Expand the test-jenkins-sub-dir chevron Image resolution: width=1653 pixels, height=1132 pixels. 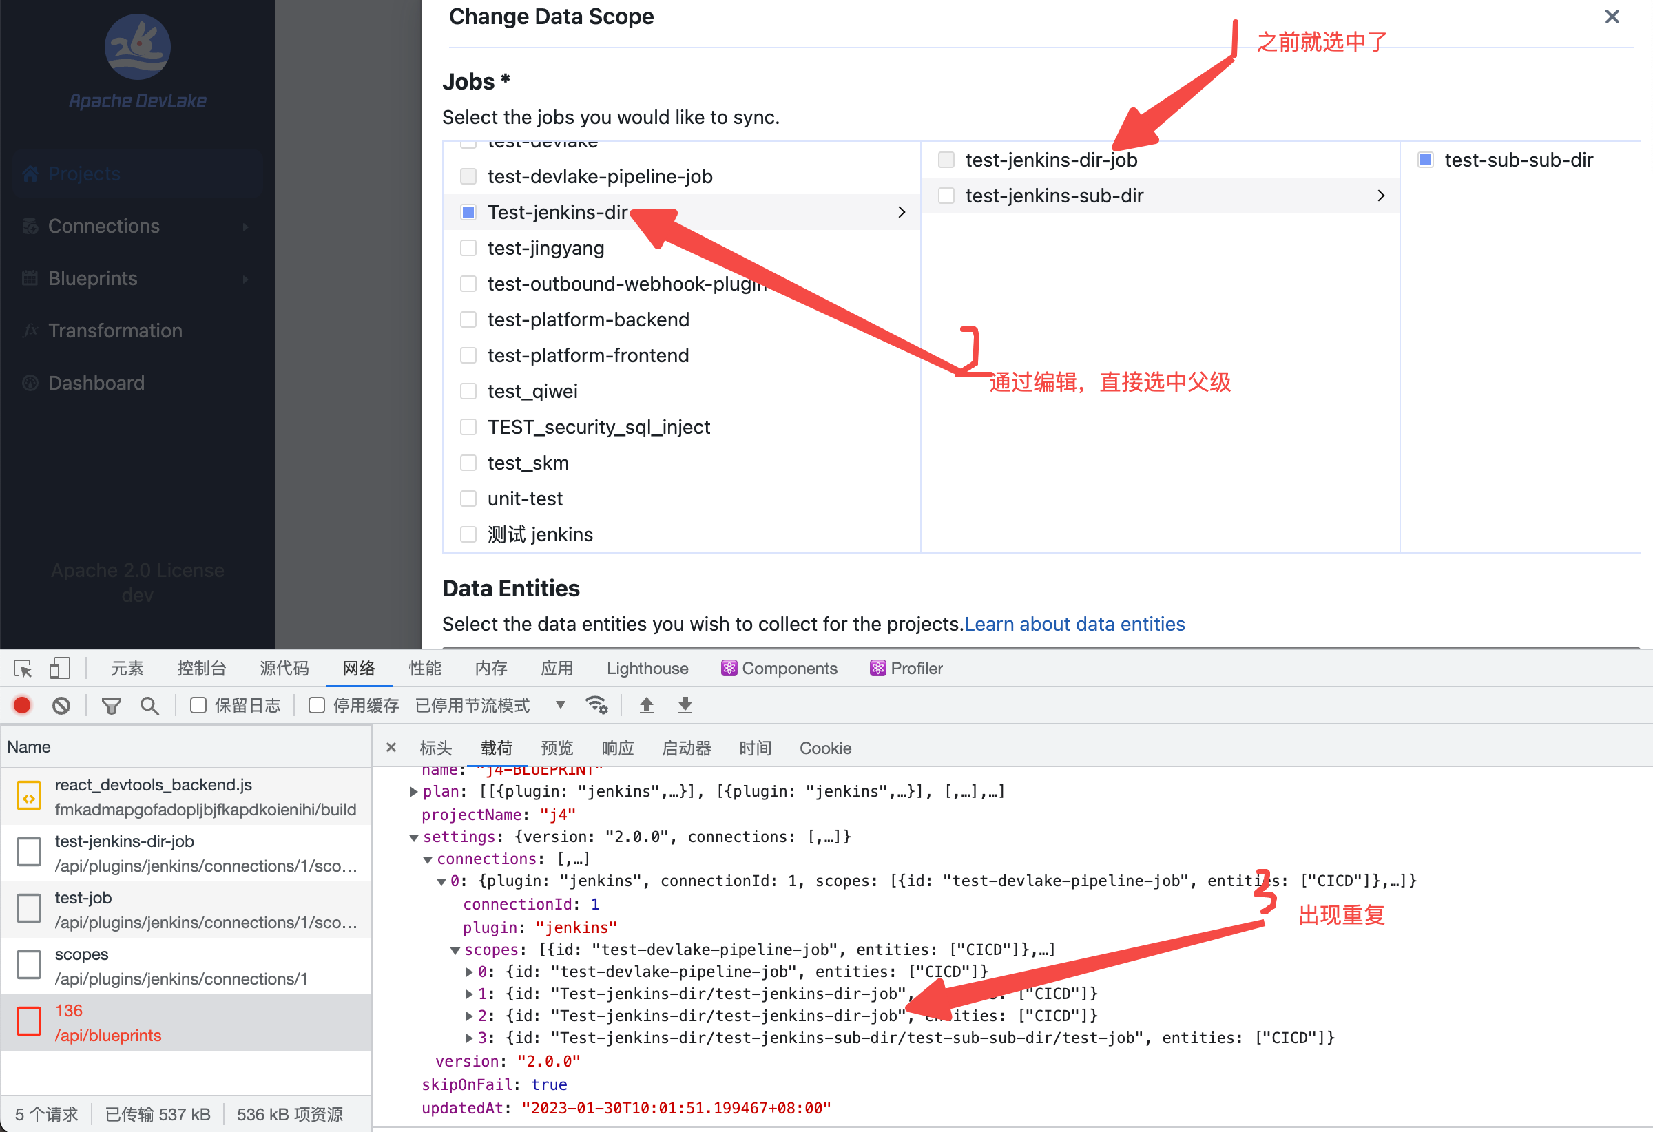(x=1380, y=195)
